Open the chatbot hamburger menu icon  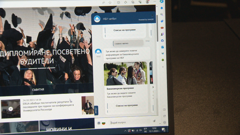pos(99,123)
